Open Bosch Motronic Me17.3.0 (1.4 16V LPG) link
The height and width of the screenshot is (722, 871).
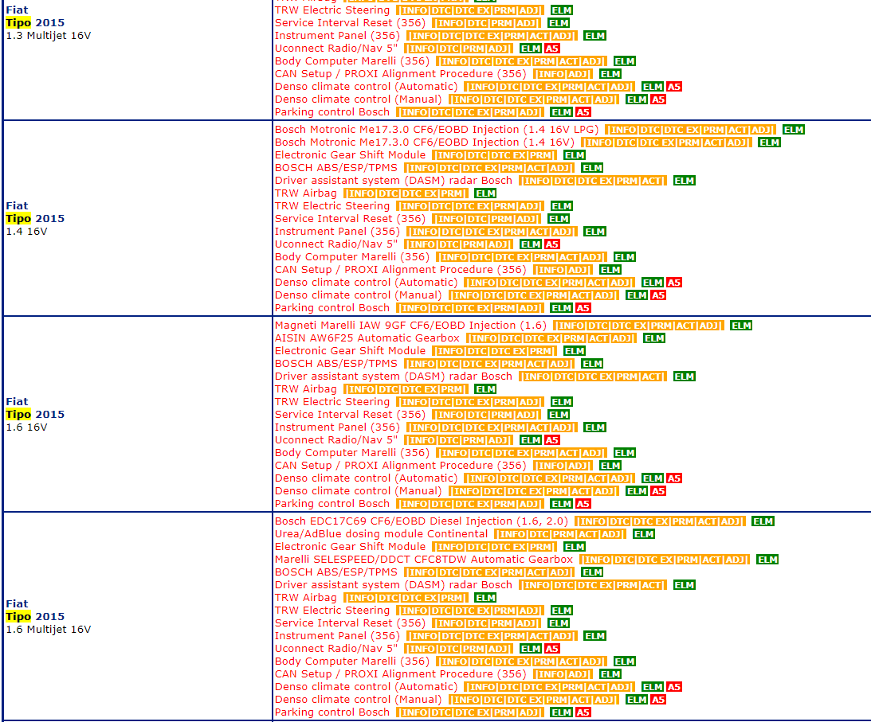pyautogui.click(x=437, y=130)
